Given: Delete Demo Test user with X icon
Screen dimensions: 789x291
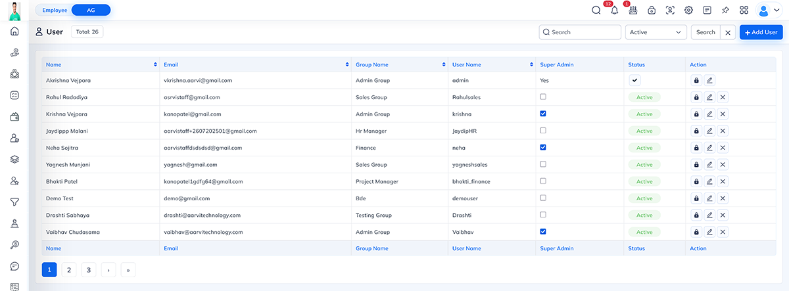Looking at the screenshot, I should point(723,198).
